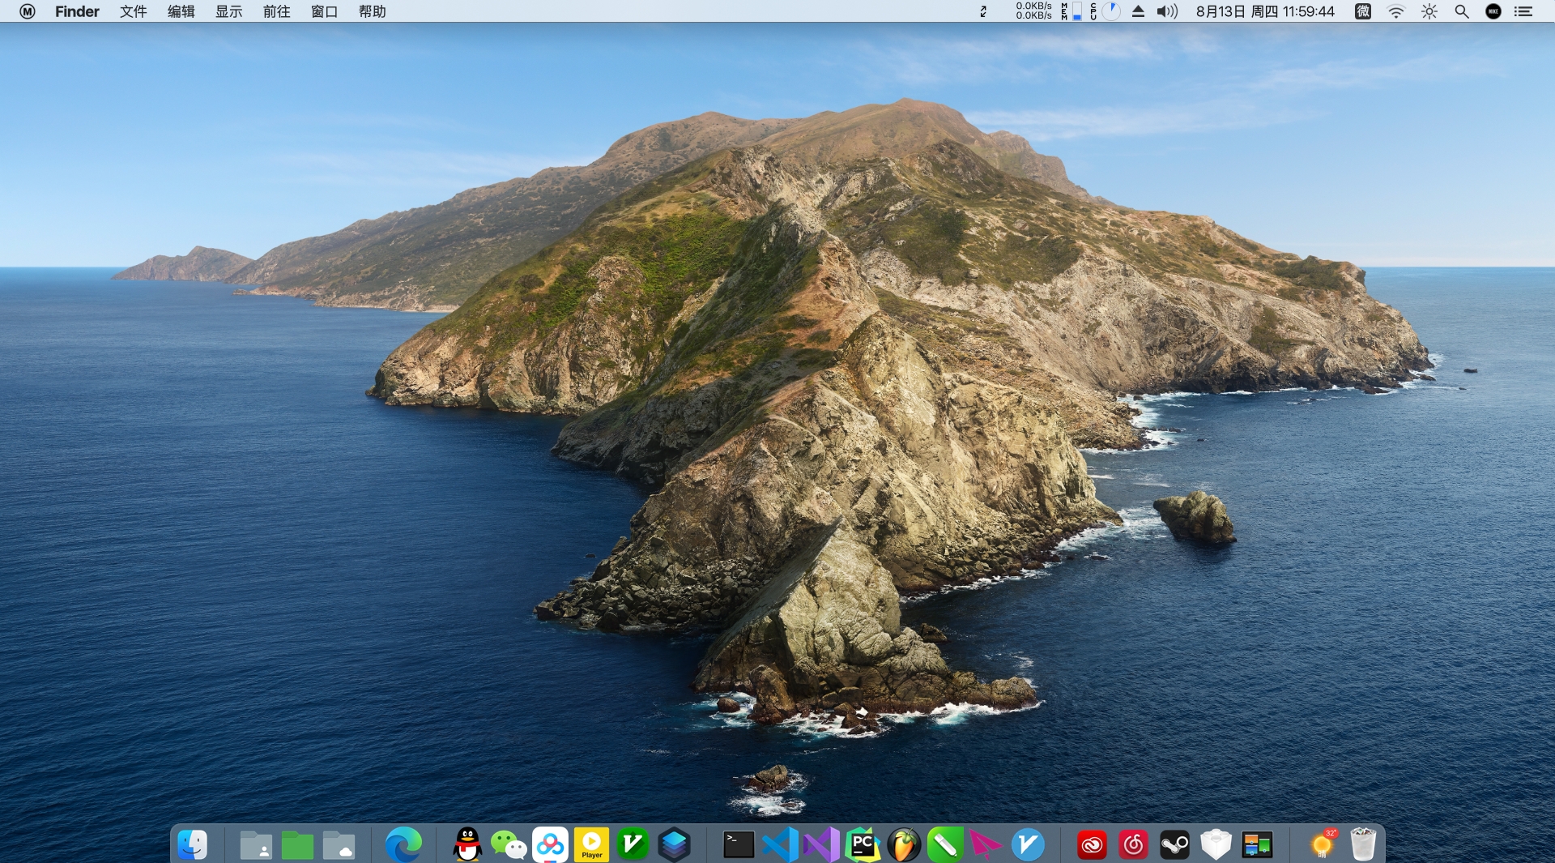Click the date and time 8月13日 周四

(1265, 11)
